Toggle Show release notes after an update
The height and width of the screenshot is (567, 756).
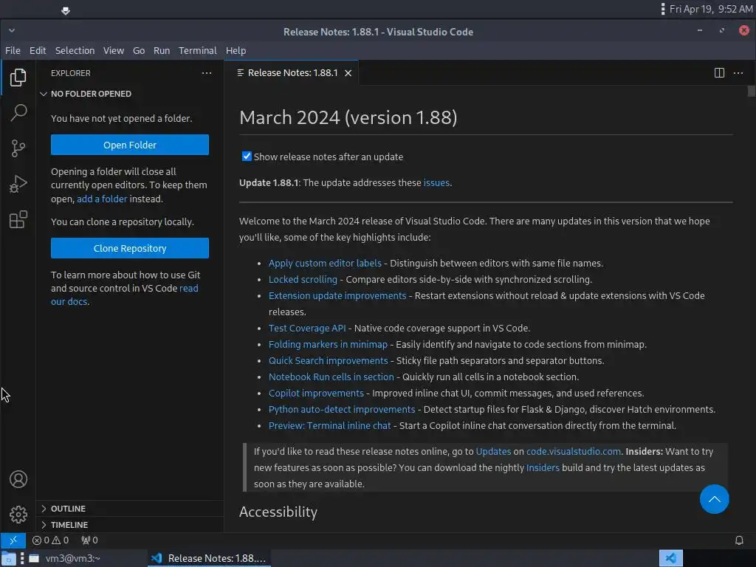pos(247,157)
